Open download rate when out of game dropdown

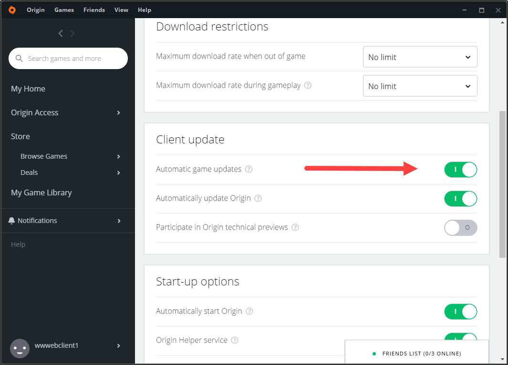pyautogui.click(x=420, y=57)
